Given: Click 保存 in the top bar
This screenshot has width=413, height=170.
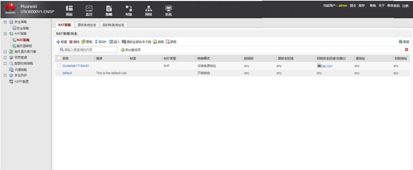Looking at the screenshot, I should (362, 6).
